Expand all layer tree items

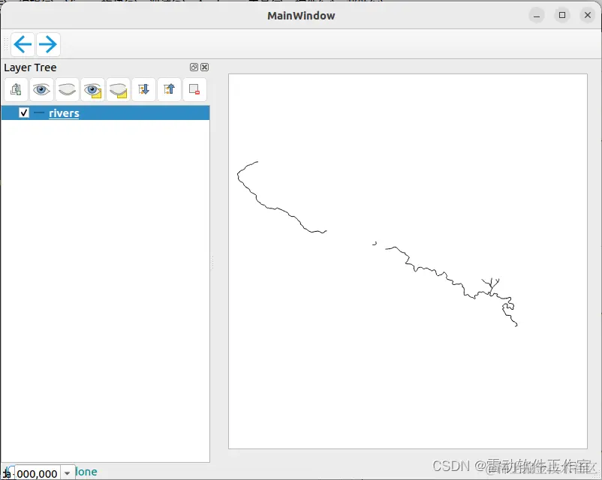(x=143, y=89)
